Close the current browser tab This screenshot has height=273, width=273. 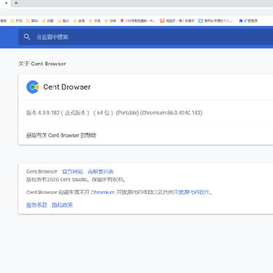[6, 3]
